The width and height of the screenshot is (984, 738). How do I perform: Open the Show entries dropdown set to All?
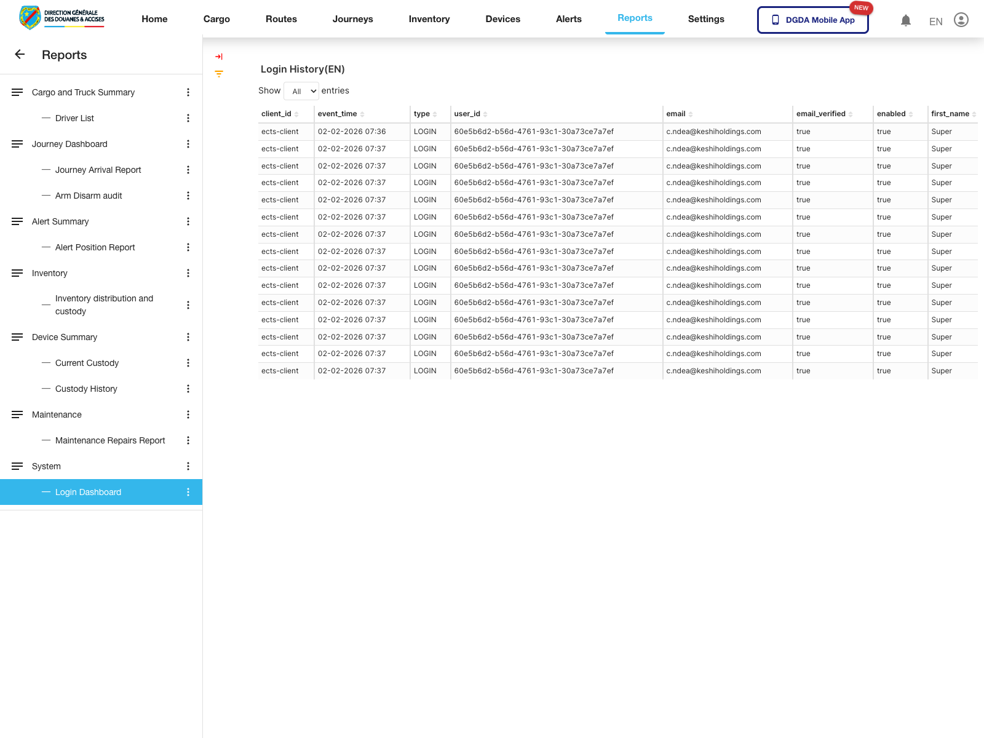point(301,90)
